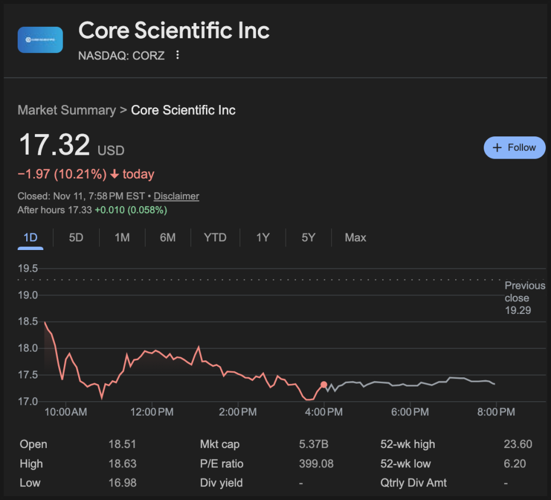Select the YTD chart tab
The image size is (551, 500).
pyautogui.click(x=215, y=237)
